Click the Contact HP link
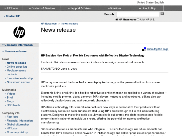Viewport: 182px width, 136px height. click(12, 16)
